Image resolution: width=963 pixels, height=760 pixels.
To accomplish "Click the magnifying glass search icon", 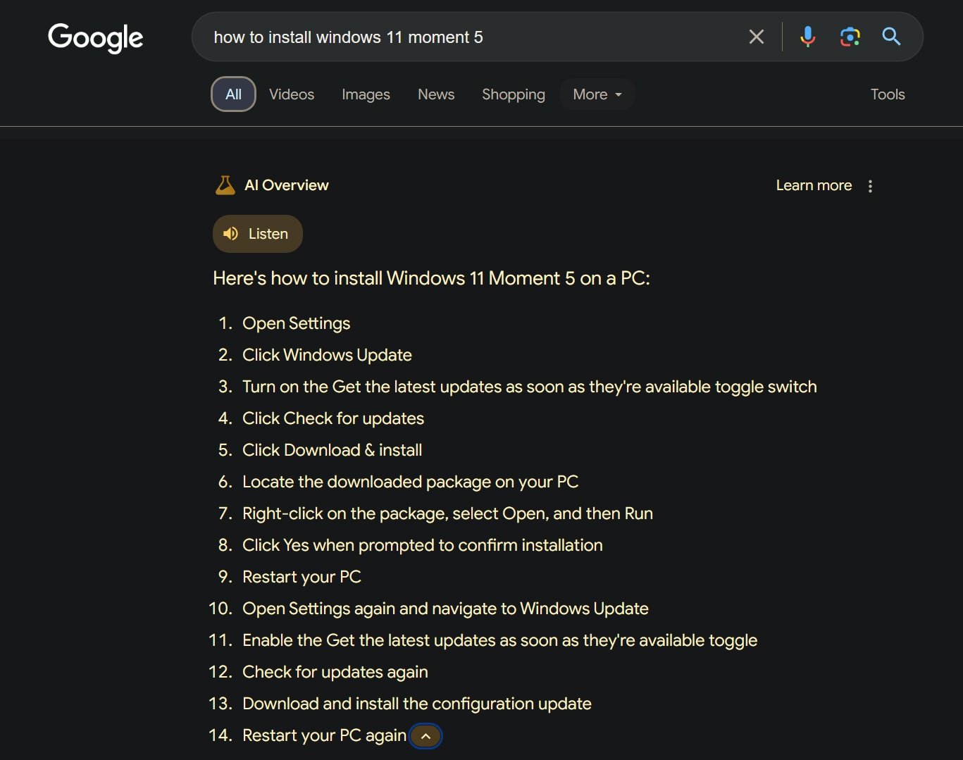I will point(891,37).
